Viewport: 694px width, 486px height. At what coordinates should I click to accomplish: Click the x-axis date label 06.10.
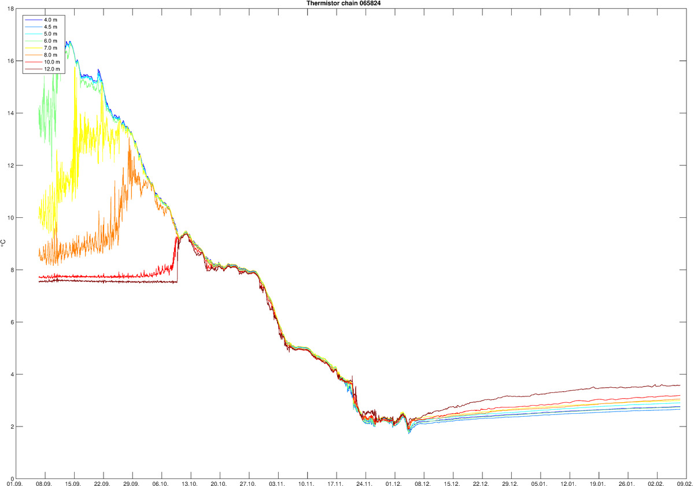pyautogui.click(x=160, y=483)
